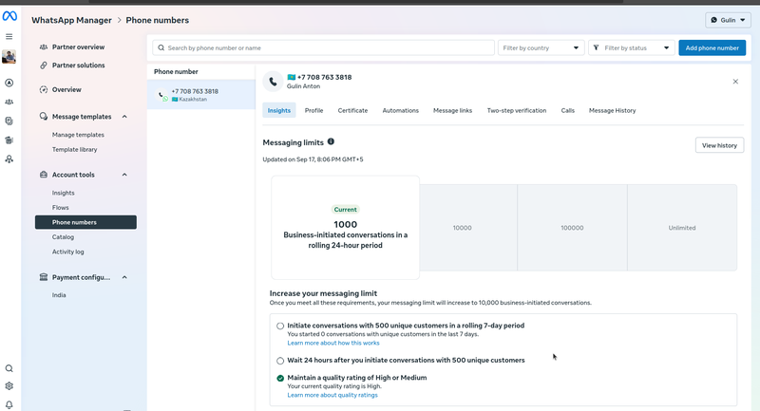Screen dimensions: 760x411
Task: Click the Meta logo icon
Action: (x=9, y=16)
